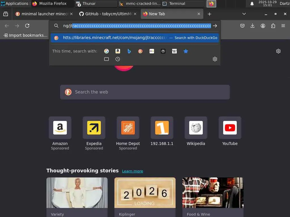Screen dimensions: 290x217
Task: Show notifications bell in system panel
Action: click(x=252, y=4)
